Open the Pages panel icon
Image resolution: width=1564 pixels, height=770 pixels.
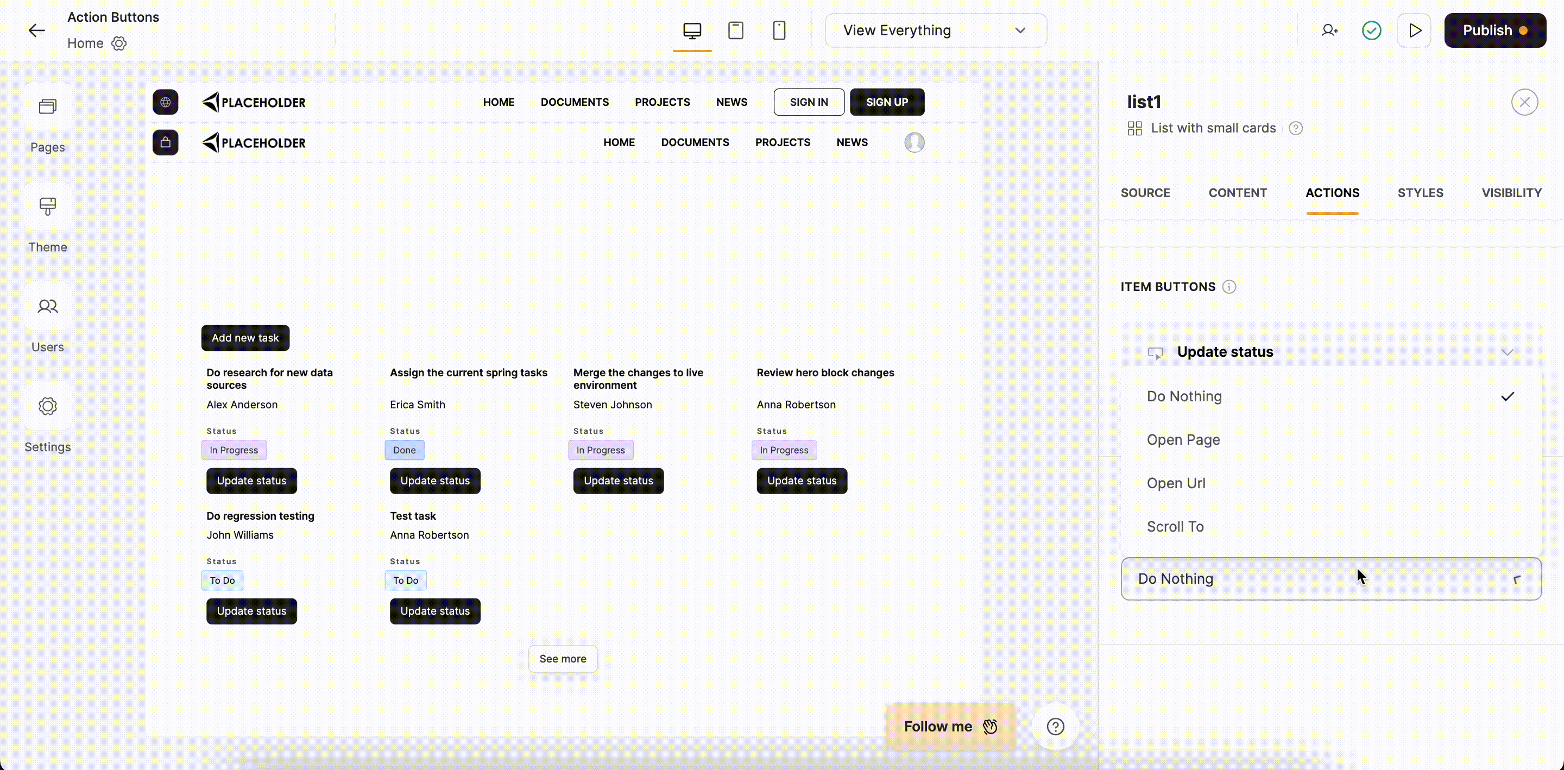click(x=47, y=107)
